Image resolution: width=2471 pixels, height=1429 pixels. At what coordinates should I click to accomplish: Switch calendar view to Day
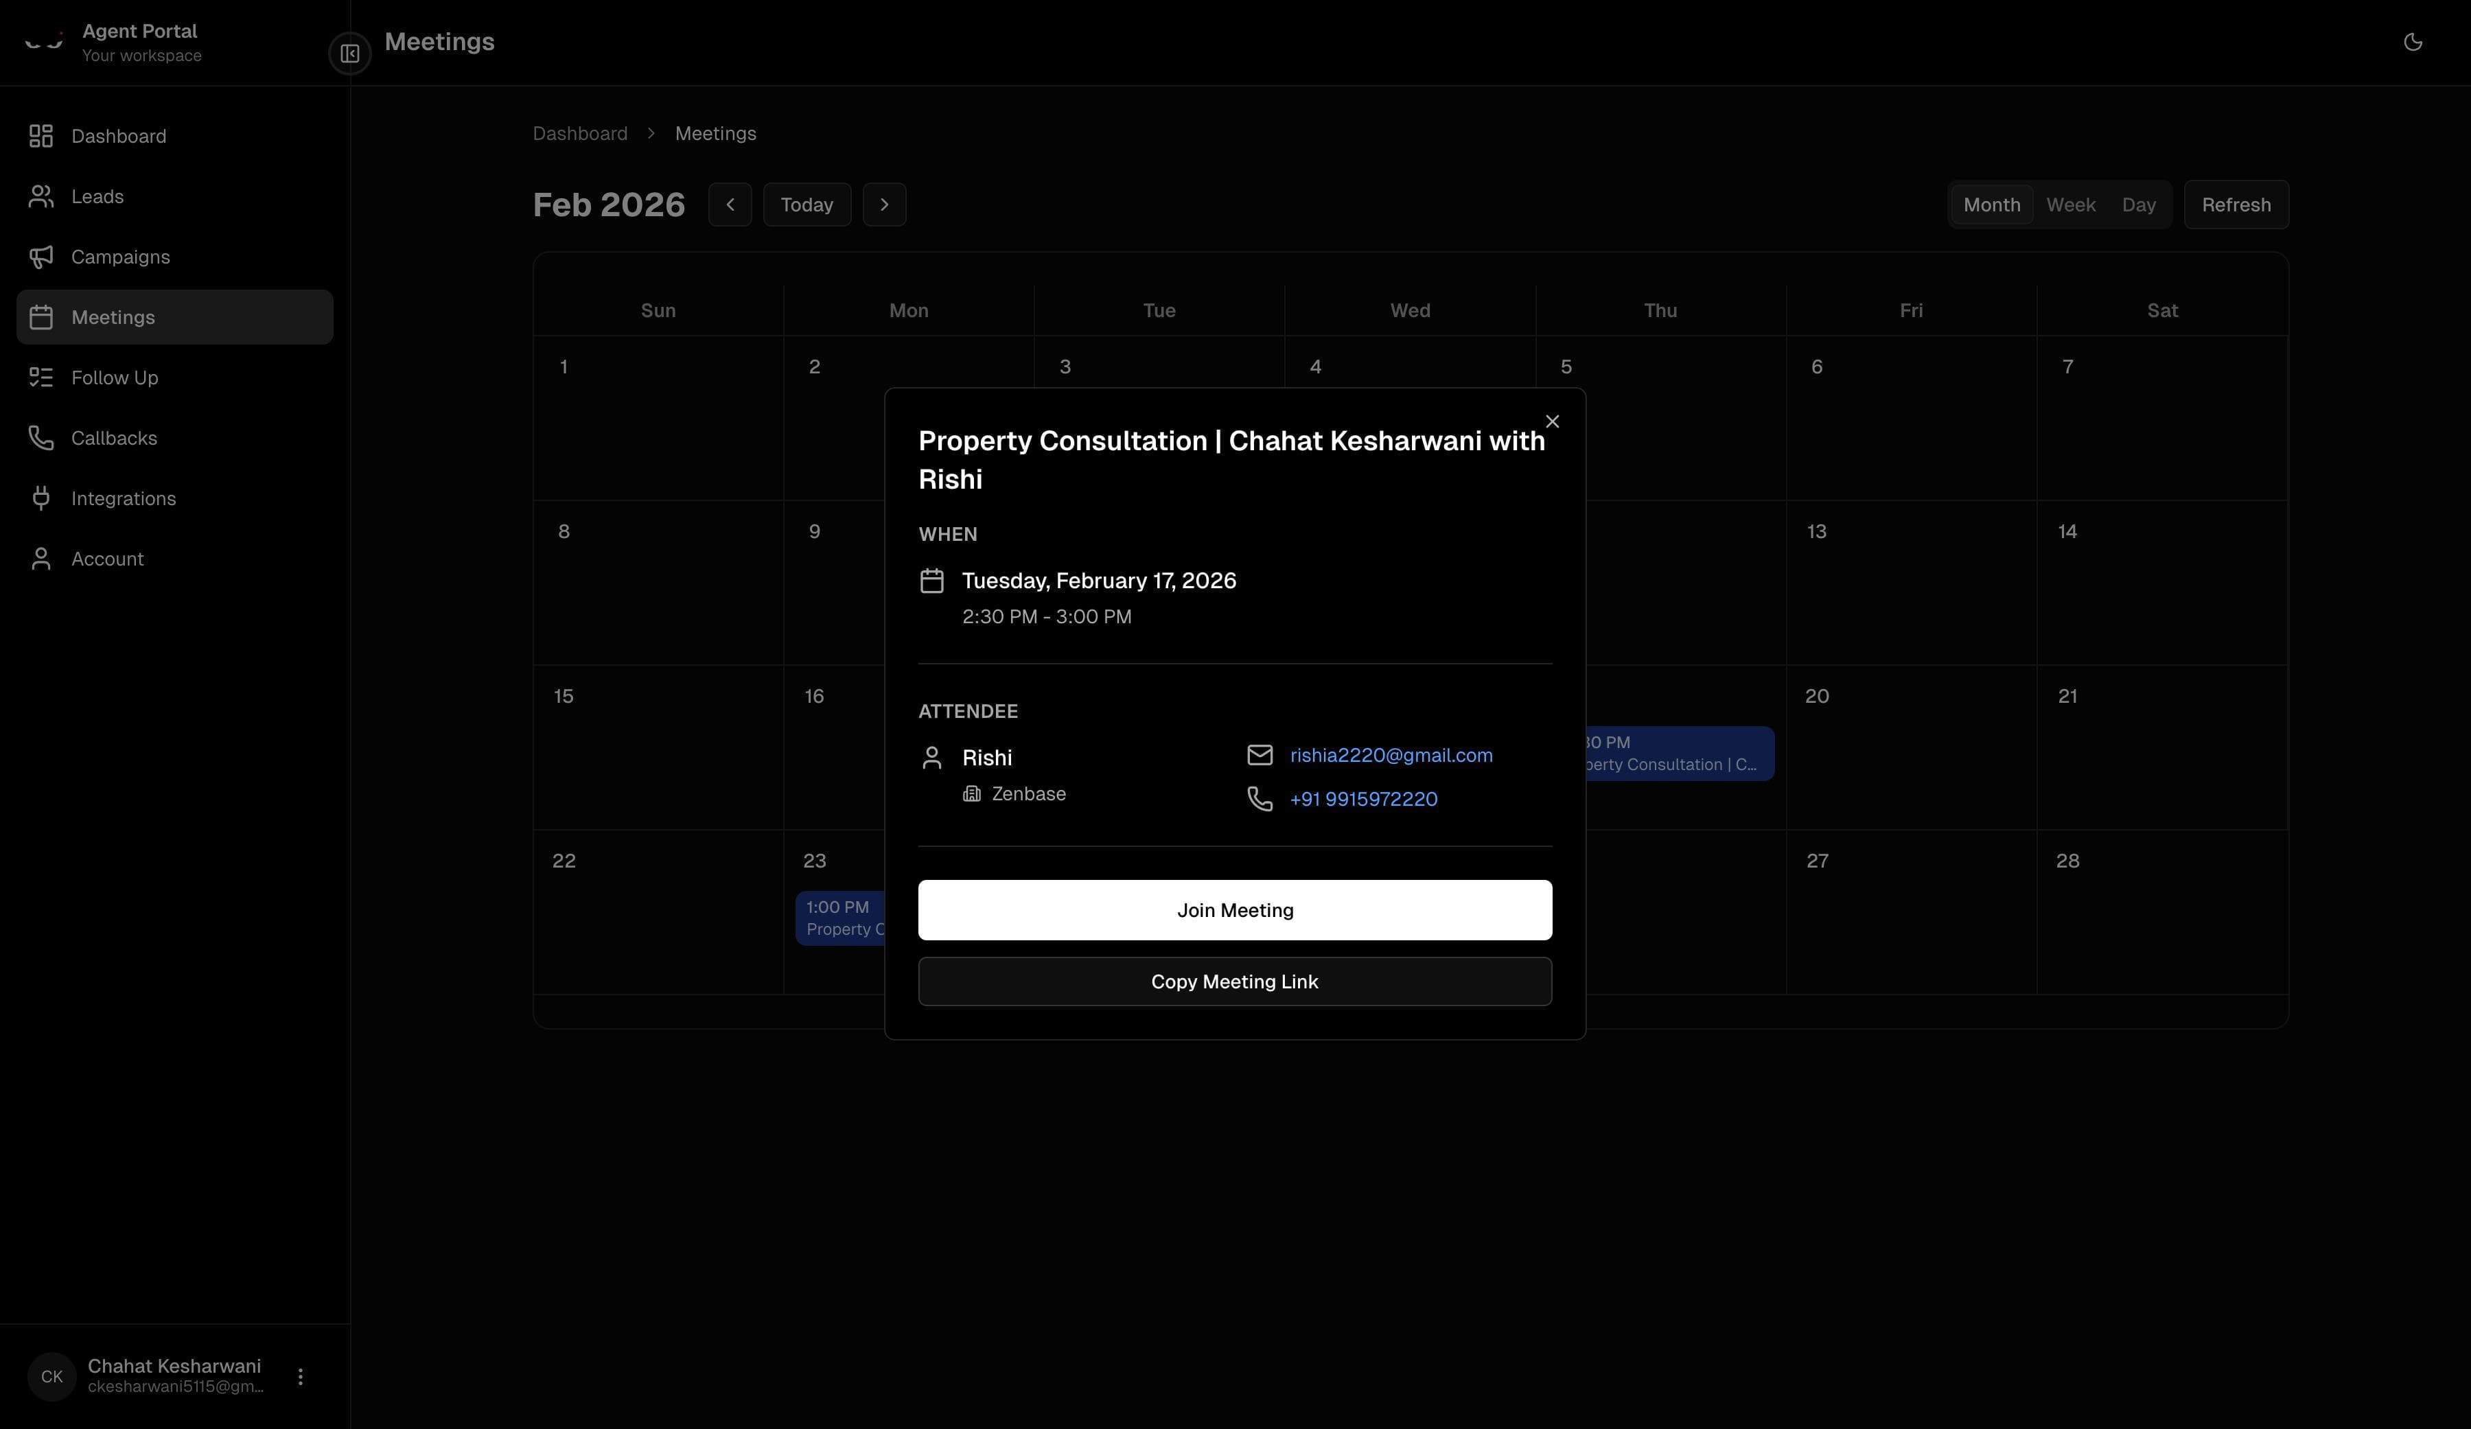(x=2139, y=204)
